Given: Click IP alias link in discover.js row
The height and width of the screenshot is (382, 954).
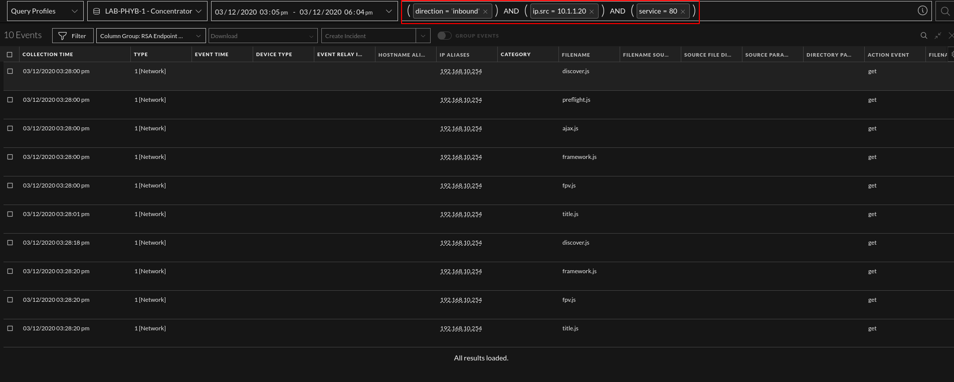Looking at the screenshot, I should (461, 71).
